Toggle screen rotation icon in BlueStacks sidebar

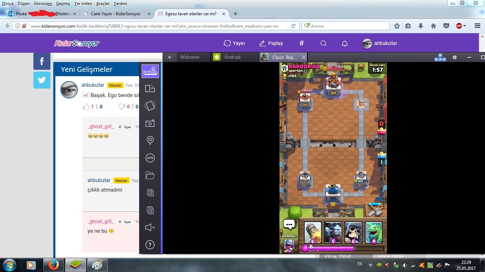pos(150,89)
